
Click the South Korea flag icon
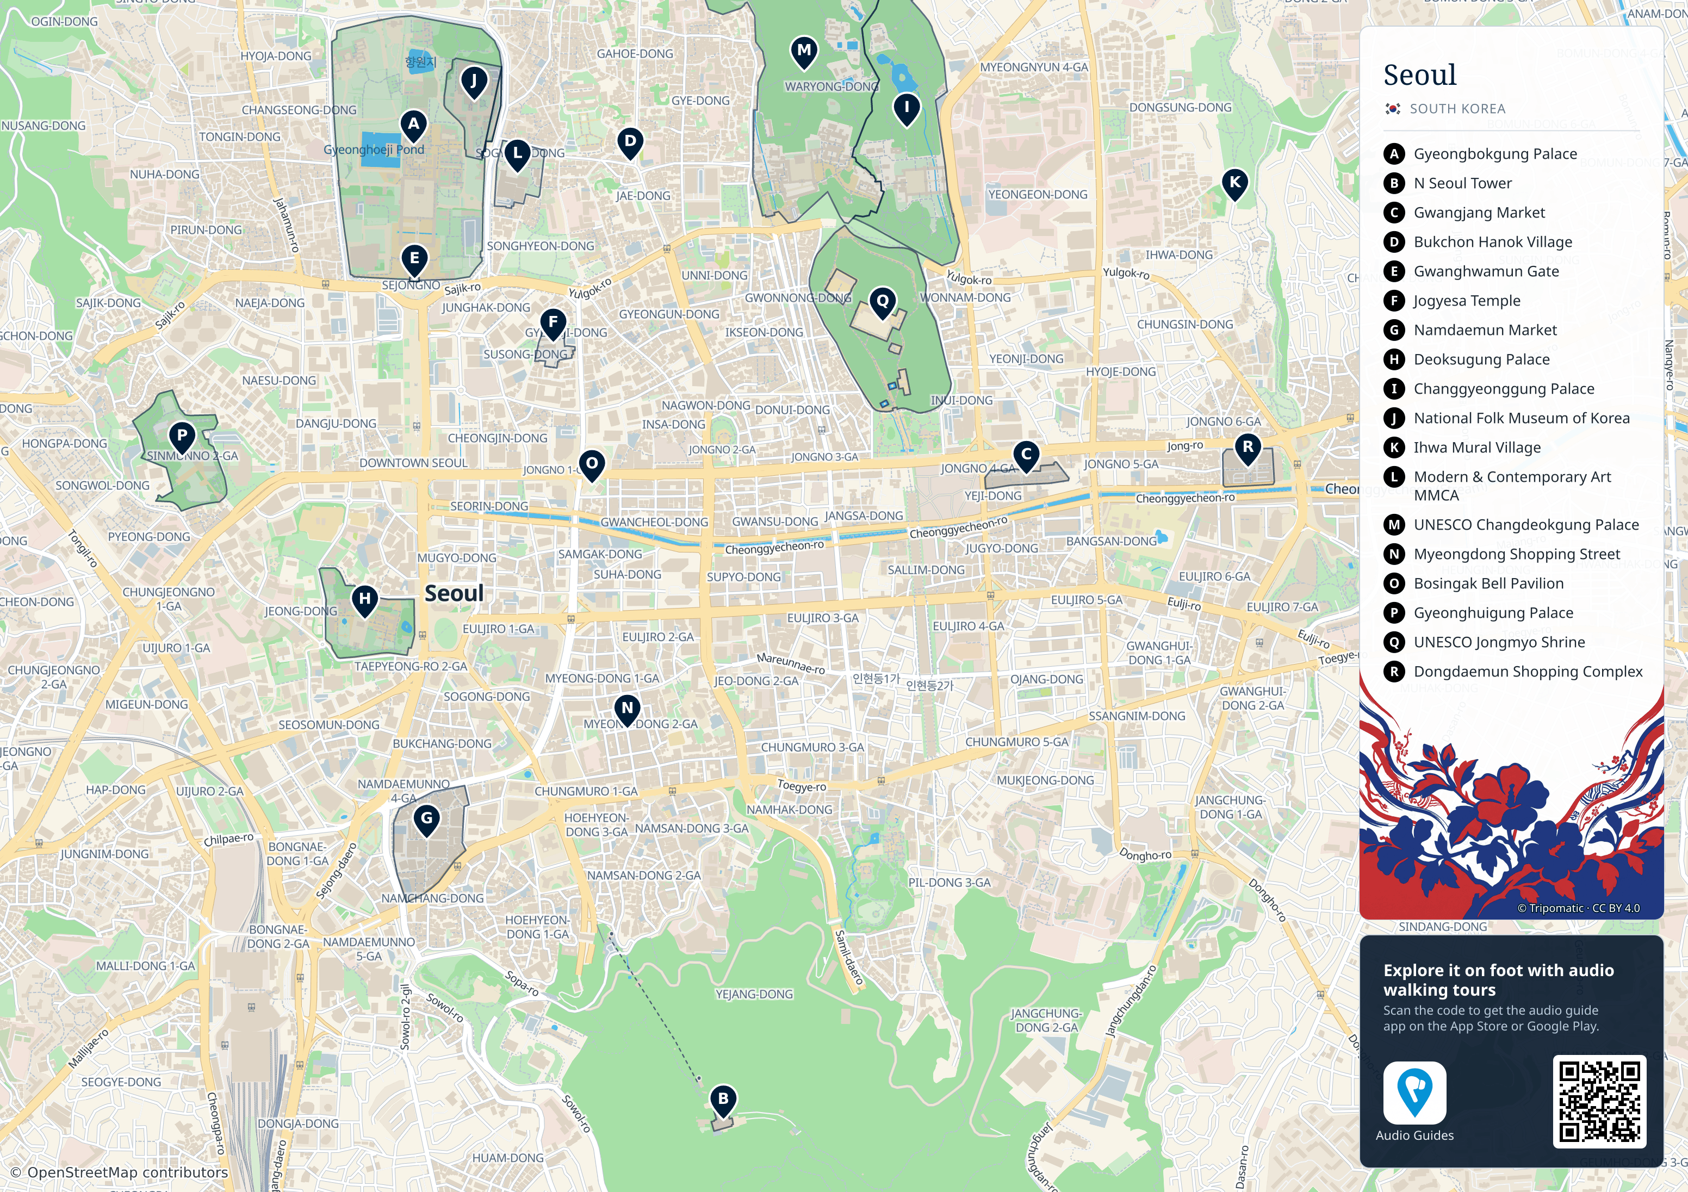1393,108
